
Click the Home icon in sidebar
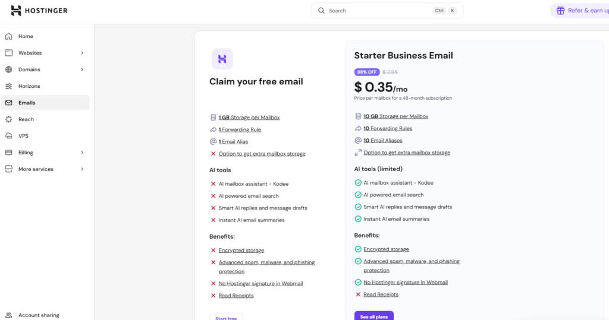(8, 36)
